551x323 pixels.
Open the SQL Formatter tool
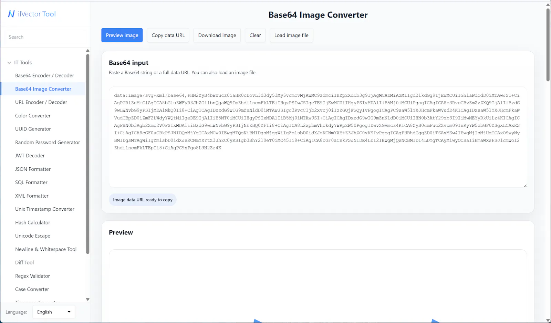tap(31, 183)
